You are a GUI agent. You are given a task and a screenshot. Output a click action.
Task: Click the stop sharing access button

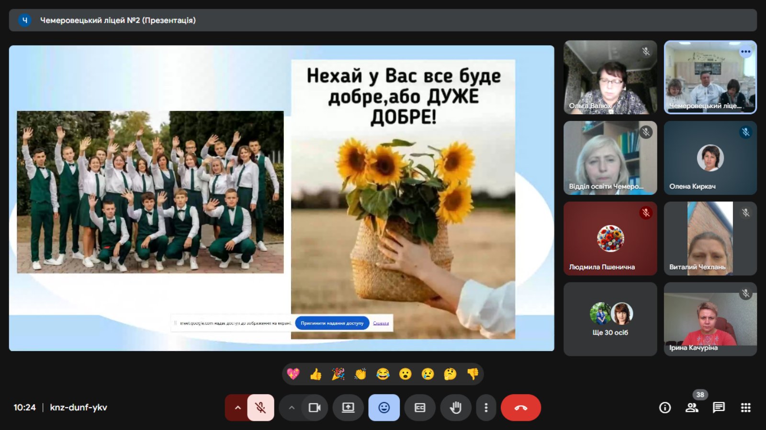point(332,323)
